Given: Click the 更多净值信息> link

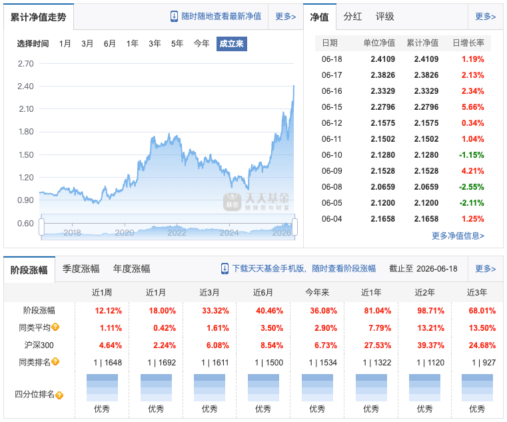Looking at the screenshot, I should (458, 236).
